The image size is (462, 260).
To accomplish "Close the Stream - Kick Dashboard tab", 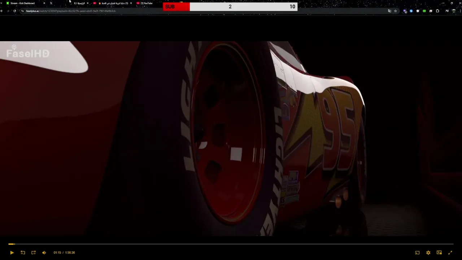I will [x=44, y=3].
